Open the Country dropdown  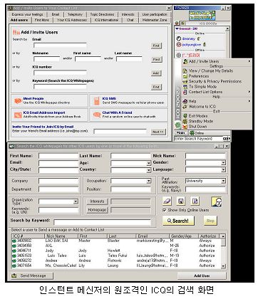tap(148, 170)
